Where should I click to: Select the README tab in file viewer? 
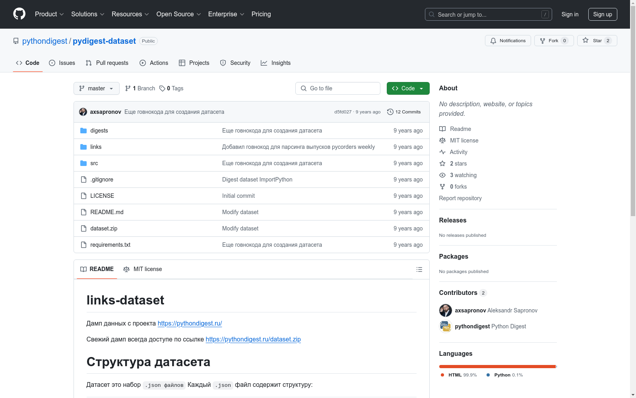click(x=97, y=269)
